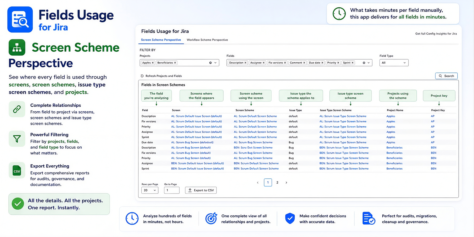
Task: Click the Search button
Action: click(x=446, y=76)
